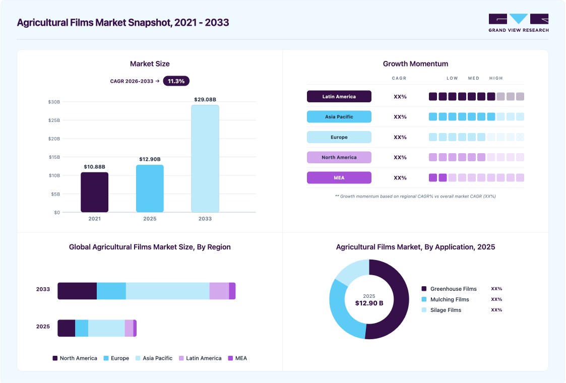Click the Market Size heading
The image size is (566, 383).
tap(150, 64)
